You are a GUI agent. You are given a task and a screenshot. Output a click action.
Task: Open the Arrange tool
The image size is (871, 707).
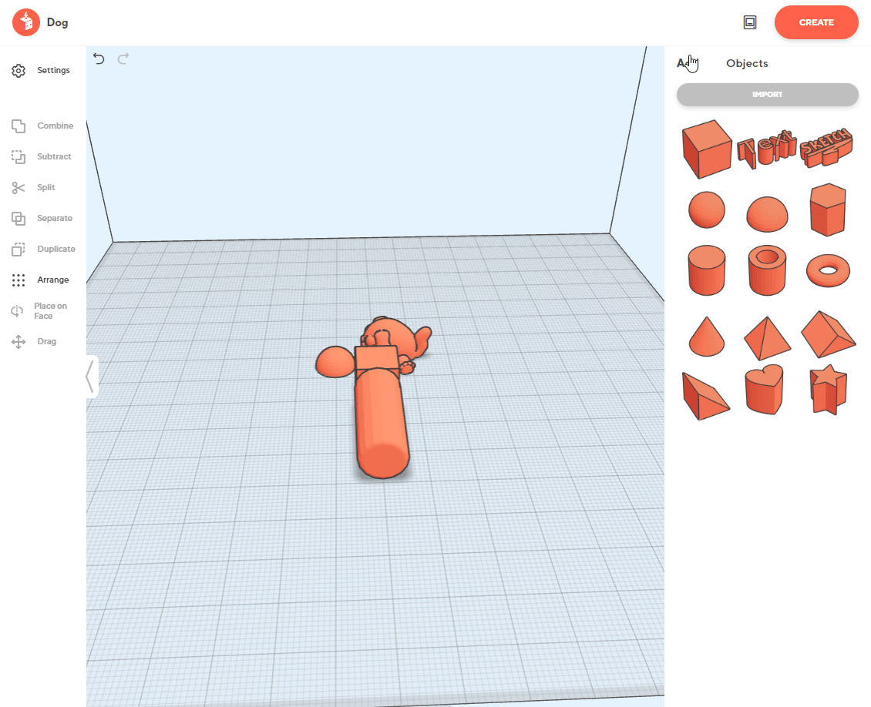pos(43,280)
